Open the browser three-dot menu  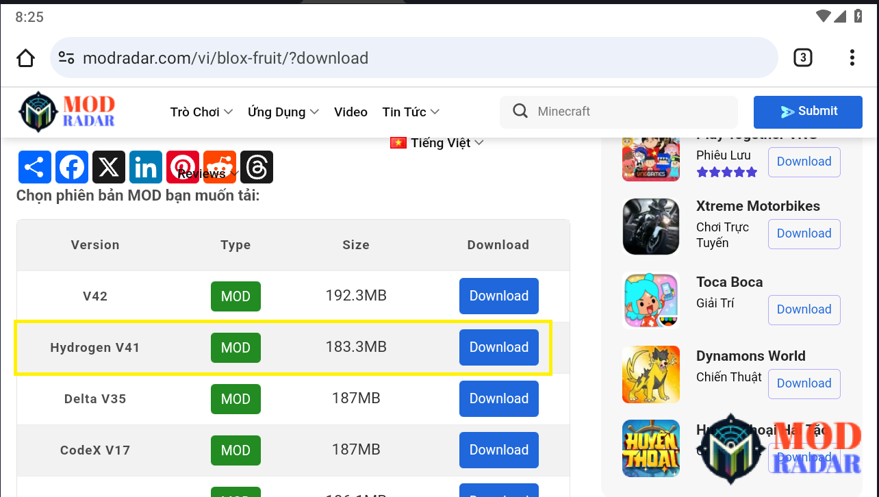tap(852, 58)
